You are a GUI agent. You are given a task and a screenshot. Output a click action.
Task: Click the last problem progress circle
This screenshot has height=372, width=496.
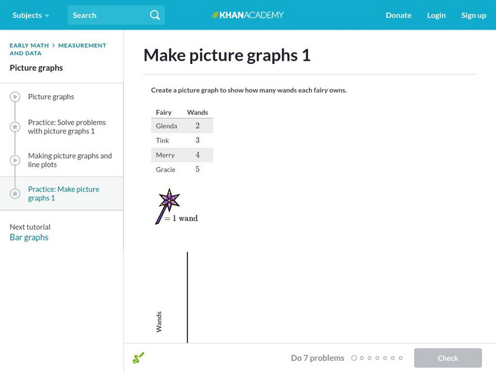point(401,358)
